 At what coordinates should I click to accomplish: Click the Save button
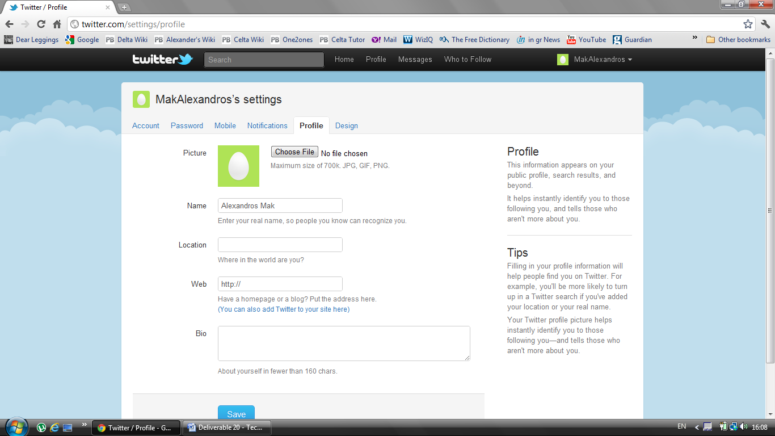pyautogui.click(x=236, y=414)
